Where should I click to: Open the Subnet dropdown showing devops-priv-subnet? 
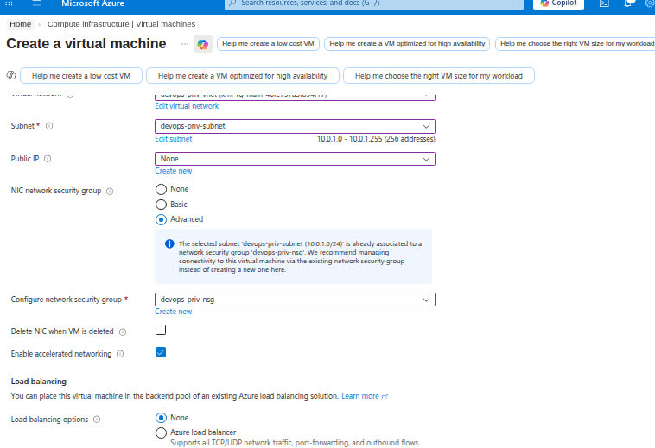(x=295, y=126)
